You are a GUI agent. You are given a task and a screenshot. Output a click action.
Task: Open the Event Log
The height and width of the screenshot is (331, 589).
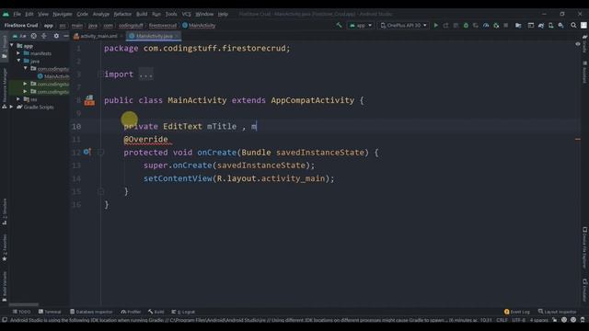click(x=517, y=312)
